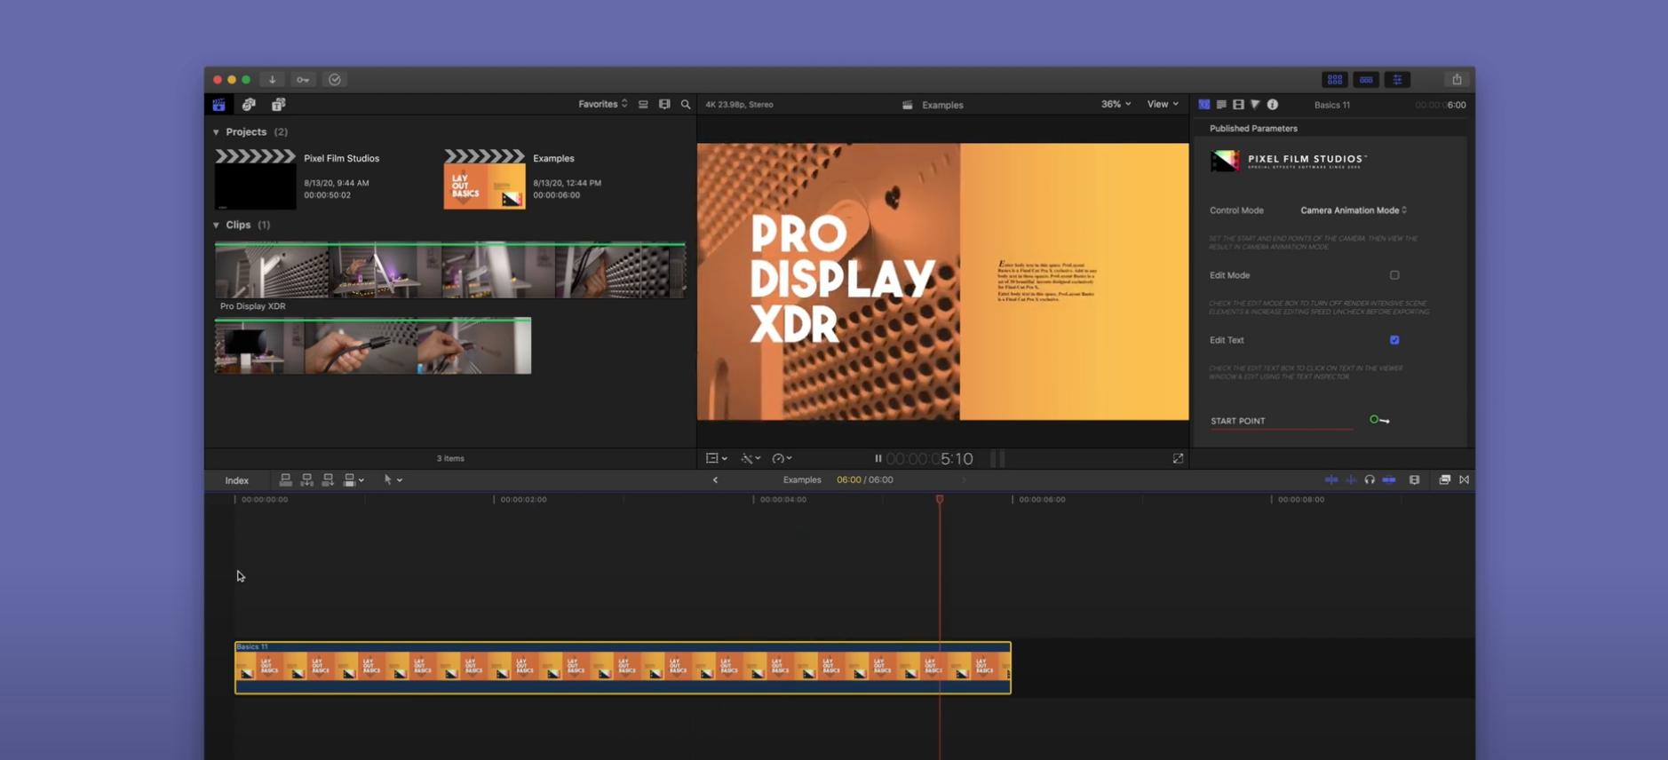Open the Share export button
Screen dimensions: 1668x760
[x=1457, y=80]
